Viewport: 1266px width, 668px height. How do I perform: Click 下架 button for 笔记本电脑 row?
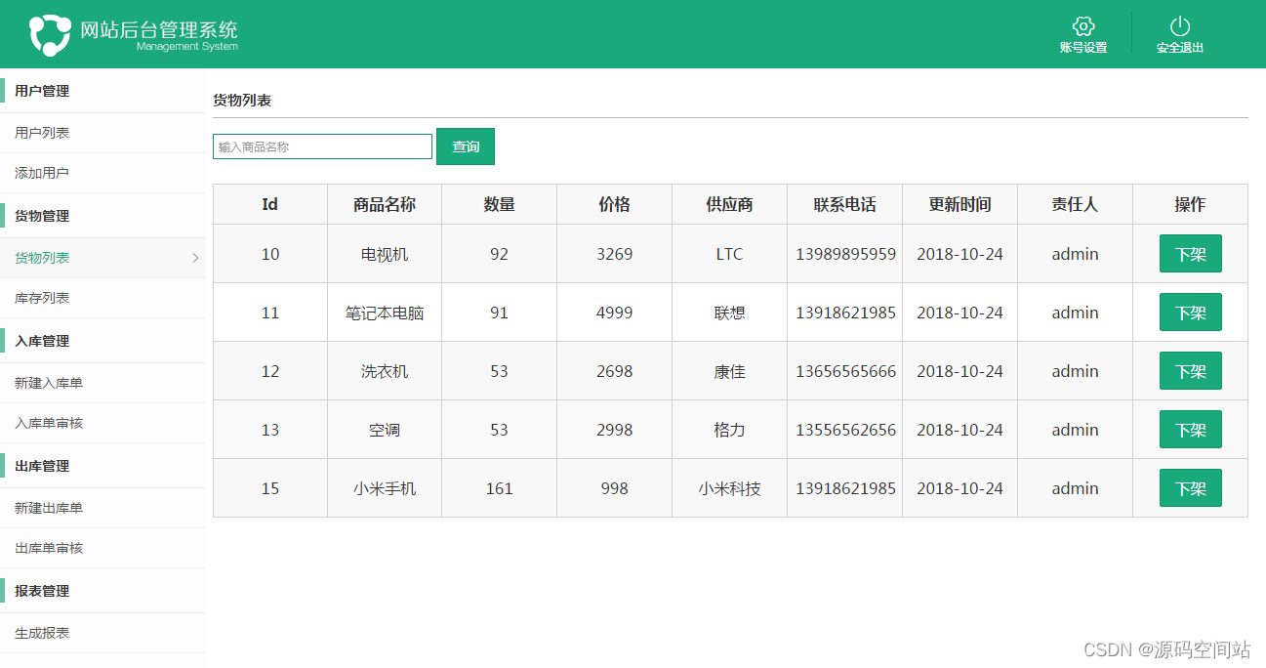click(x=1190, y=313)
